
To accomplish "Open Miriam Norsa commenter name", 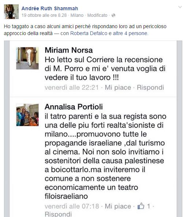I will tap(69, 50).
